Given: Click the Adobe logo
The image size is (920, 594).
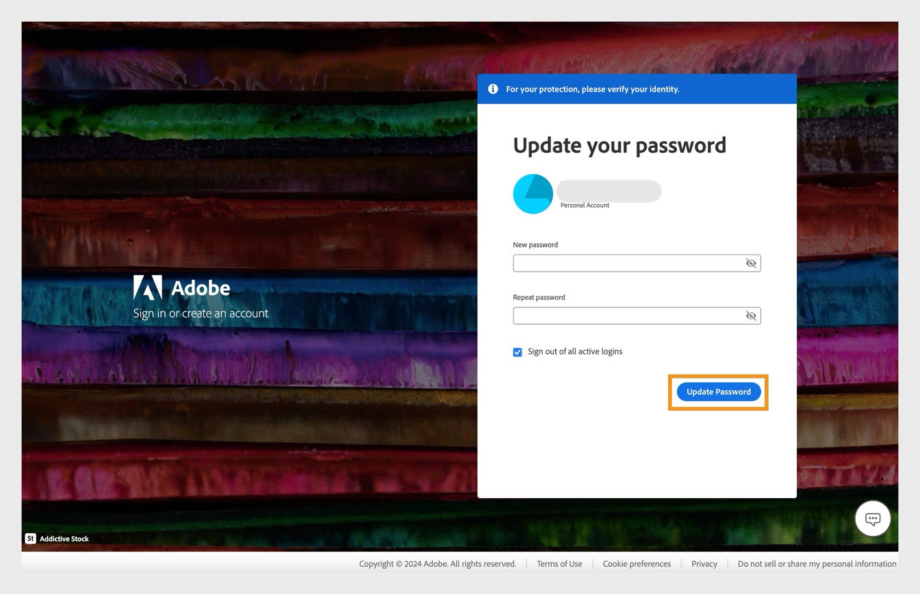Looking at the screenshot, I should (149, 287).
